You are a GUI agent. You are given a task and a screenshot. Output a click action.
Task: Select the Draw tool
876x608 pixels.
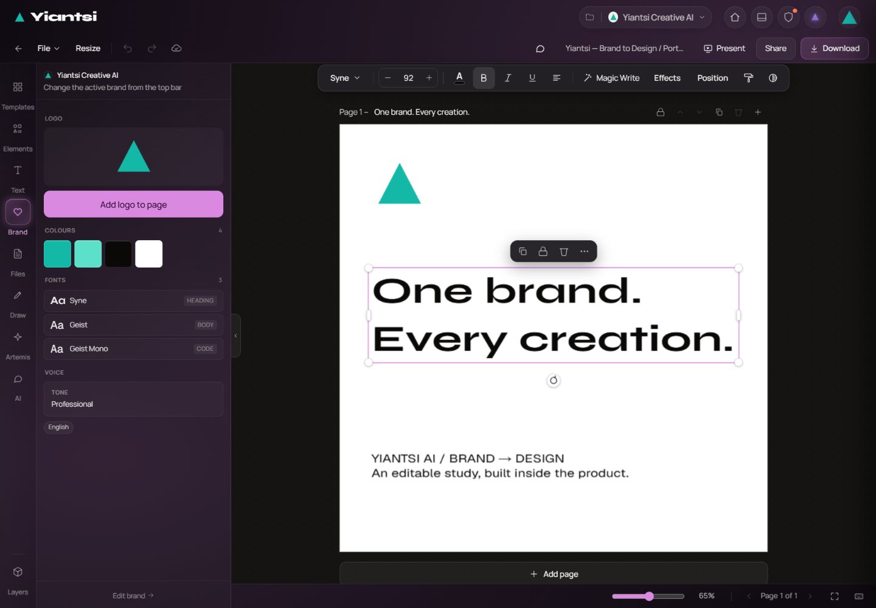18,304
